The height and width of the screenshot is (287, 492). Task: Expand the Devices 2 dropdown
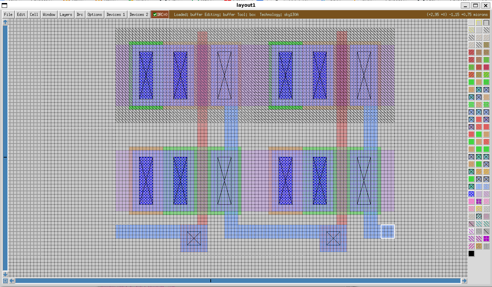139,15
